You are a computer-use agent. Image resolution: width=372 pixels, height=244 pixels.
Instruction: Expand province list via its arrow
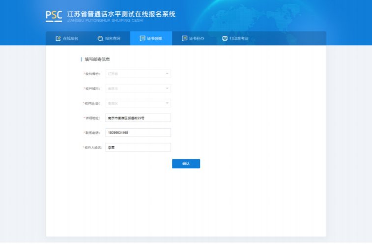click(167, 74)
